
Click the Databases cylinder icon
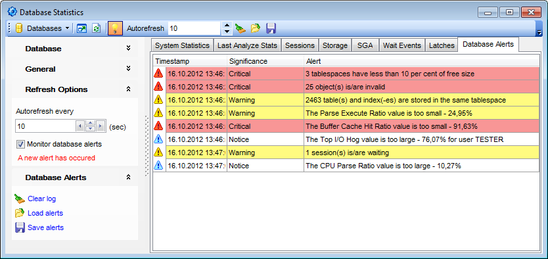click(x=19, y=28)
